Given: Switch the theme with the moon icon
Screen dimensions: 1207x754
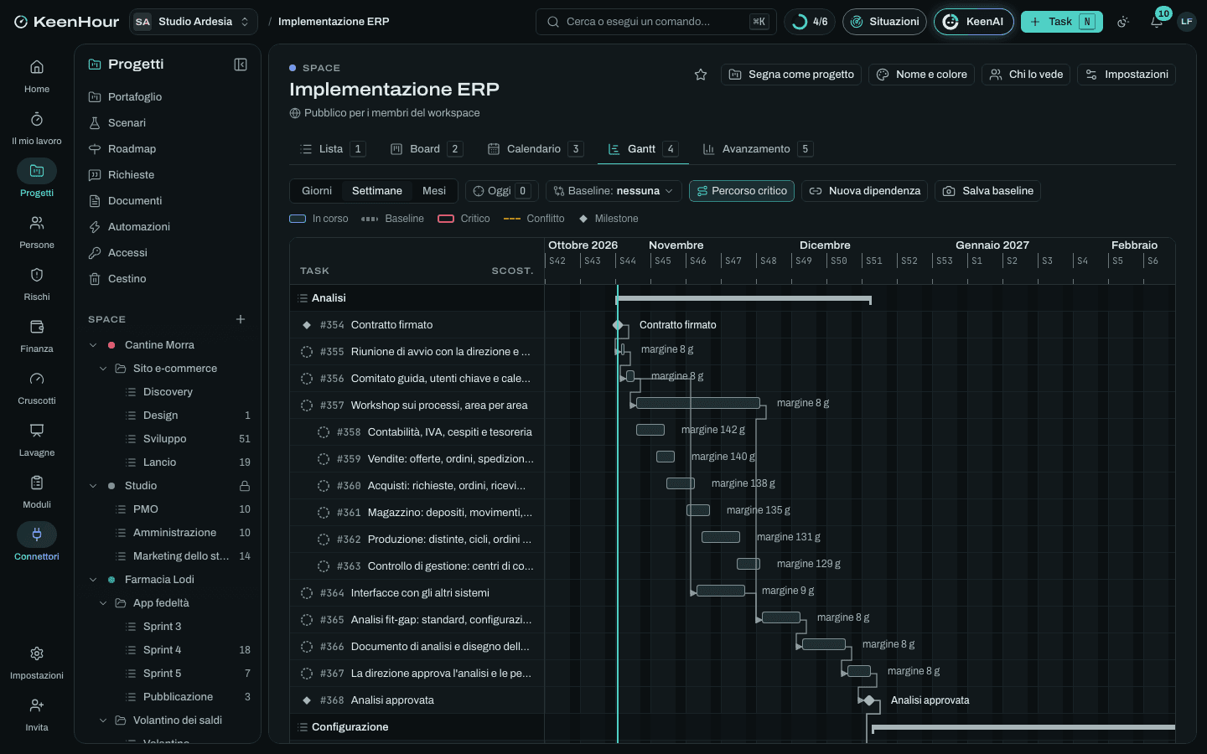Looking at the screenshot, I should (x=1123, y=22).
